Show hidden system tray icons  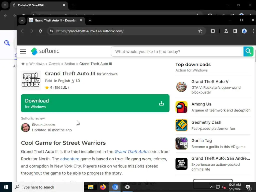[211, 187]
